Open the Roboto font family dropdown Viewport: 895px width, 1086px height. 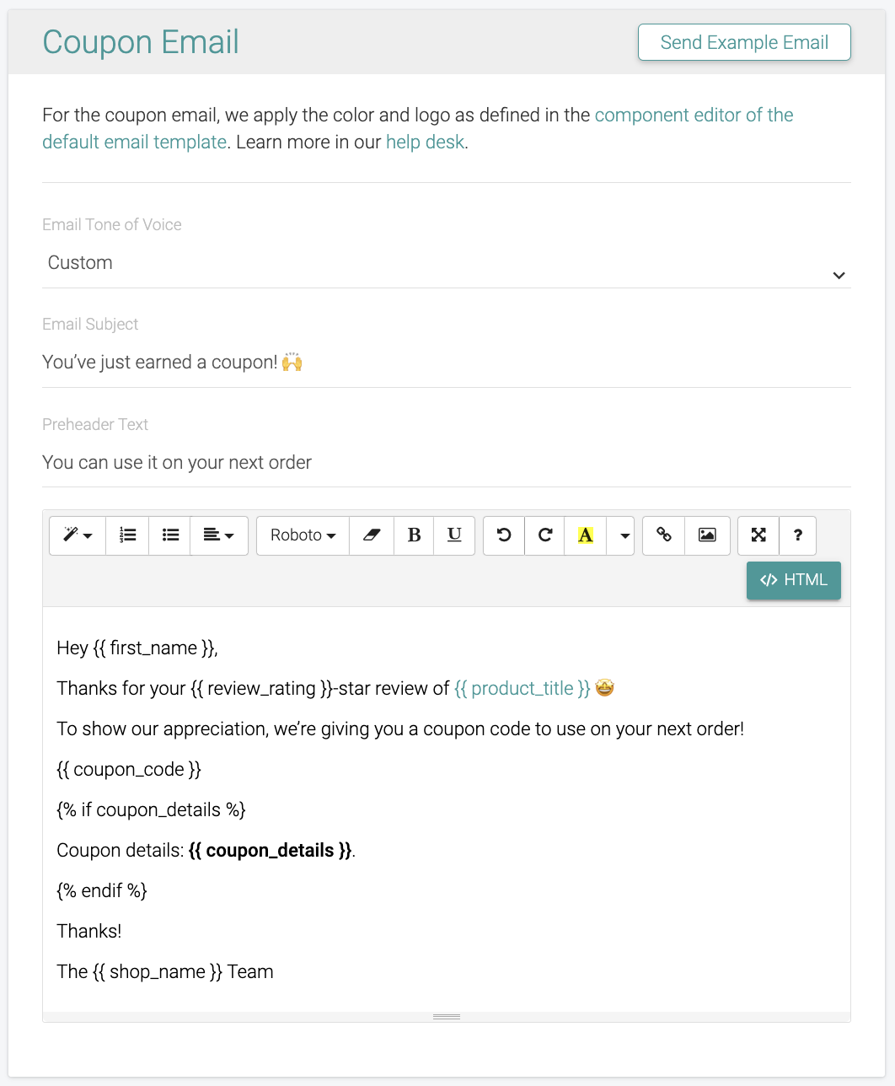[x=303, y=535]
